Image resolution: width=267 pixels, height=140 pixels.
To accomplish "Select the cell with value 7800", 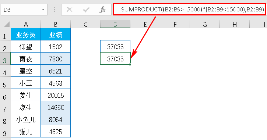I will [56, 59].
